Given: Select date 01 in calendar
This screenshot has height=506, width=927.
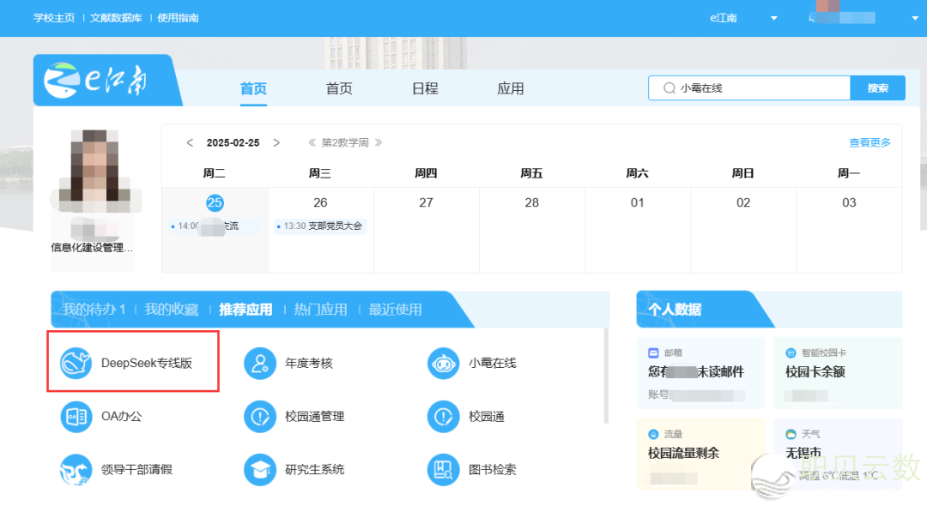Looking at the screenshot, I should click(x=637, y=203).
